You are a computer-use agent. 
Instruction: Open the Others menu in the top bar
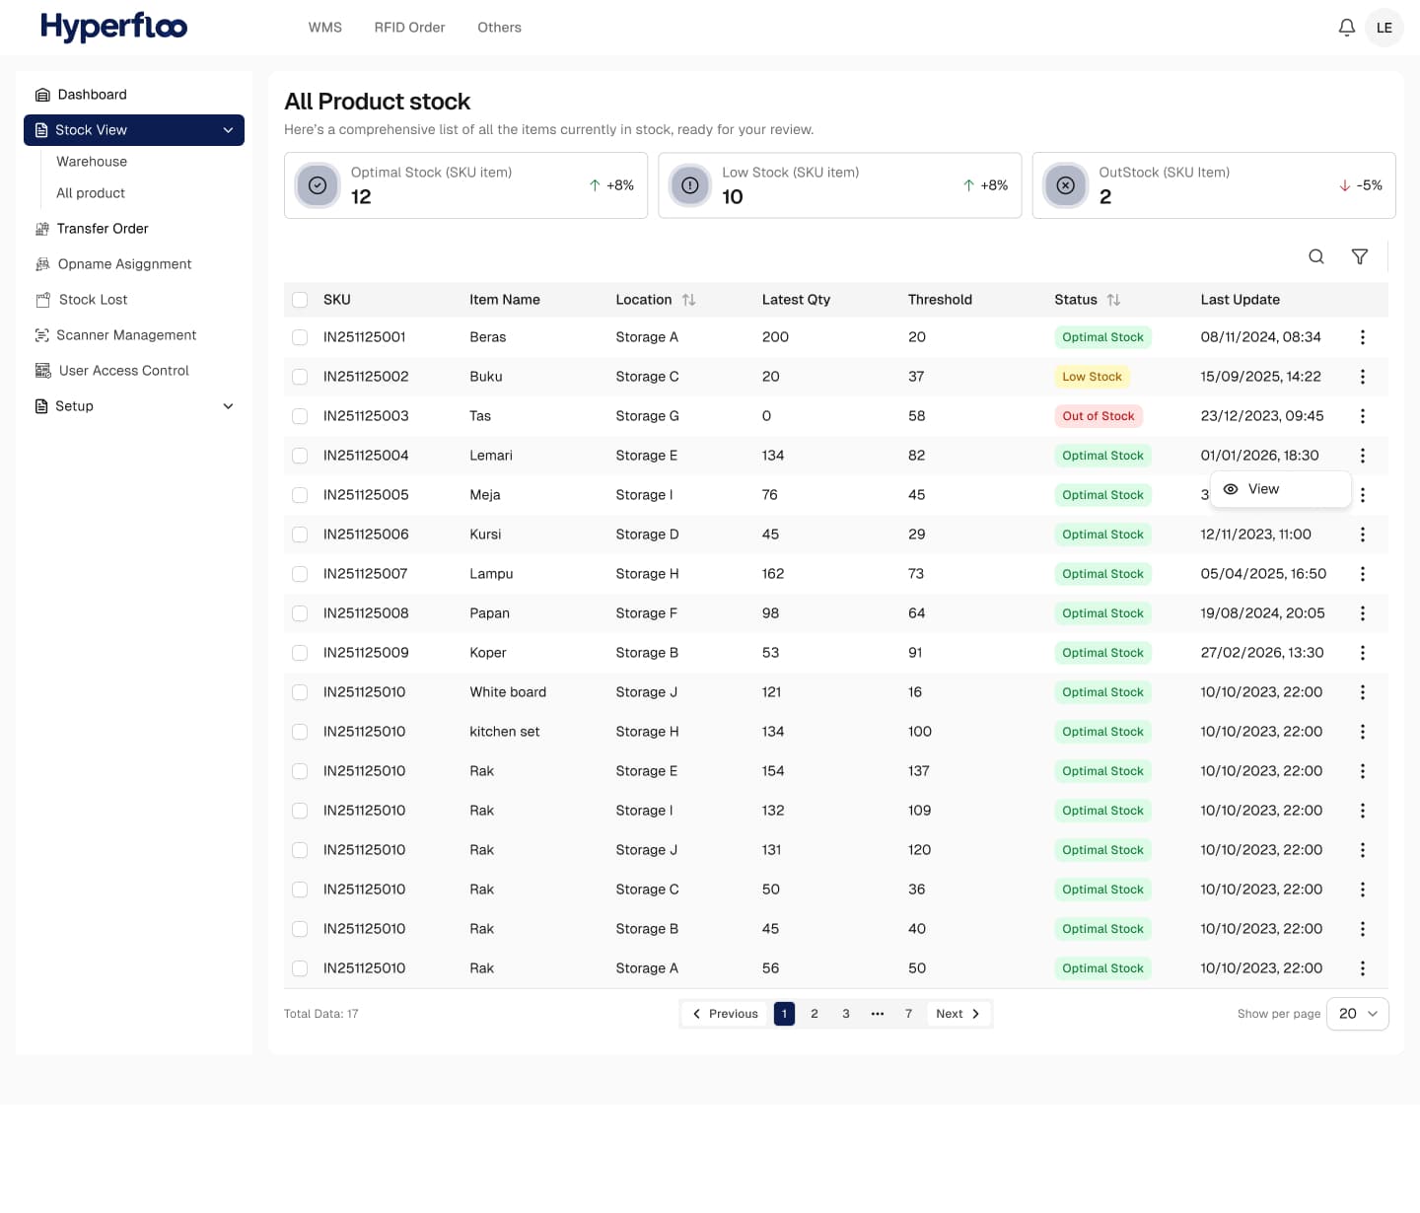point(499,27)
